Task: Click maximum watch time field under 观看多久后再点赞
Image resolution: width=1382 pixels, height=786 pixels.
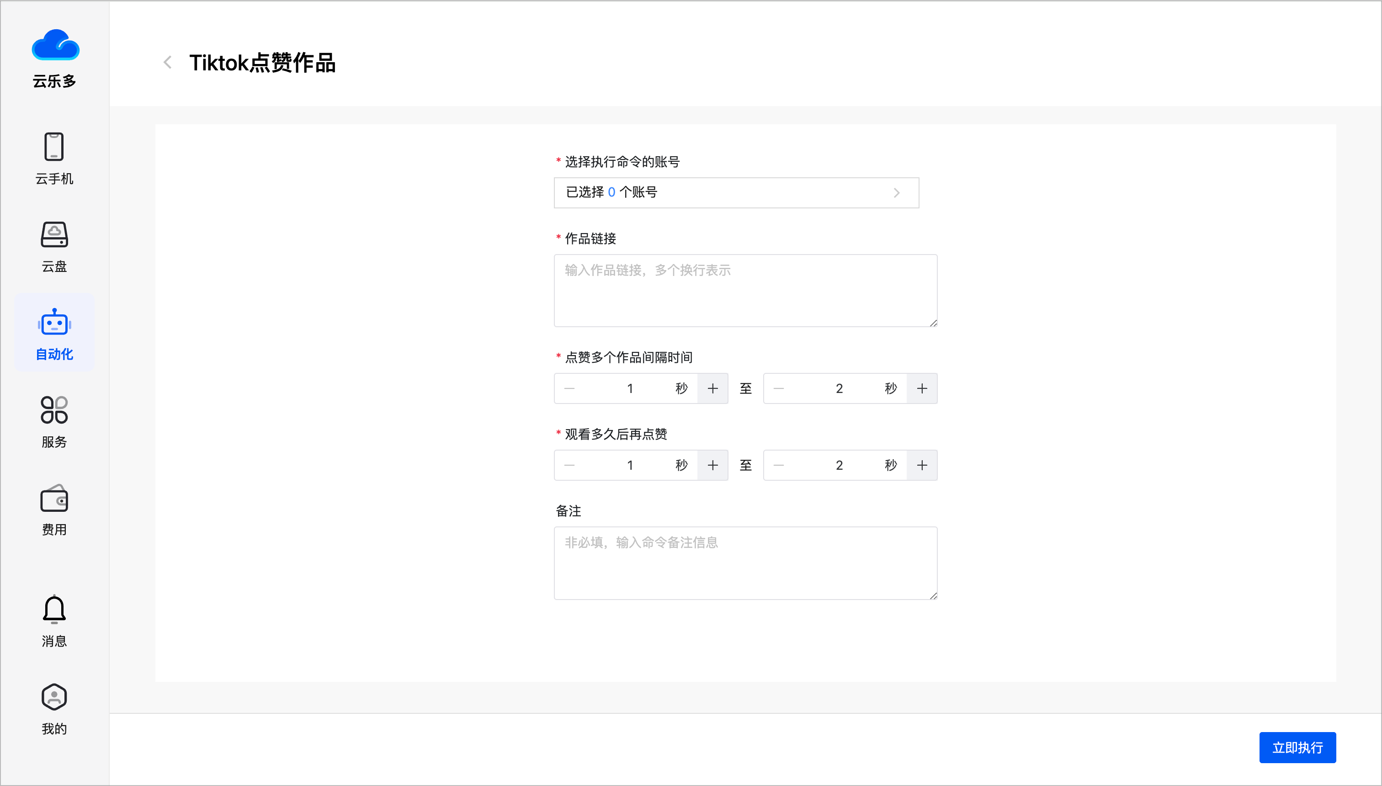Action: point(839,465)
